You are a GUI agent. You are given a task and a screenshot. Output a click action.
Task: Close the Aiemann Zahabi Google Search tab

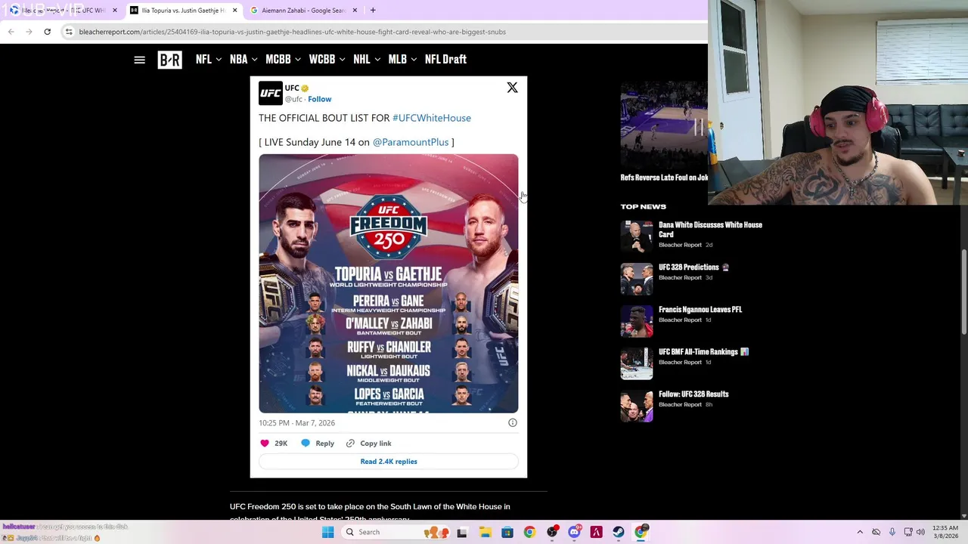point(355,11)
